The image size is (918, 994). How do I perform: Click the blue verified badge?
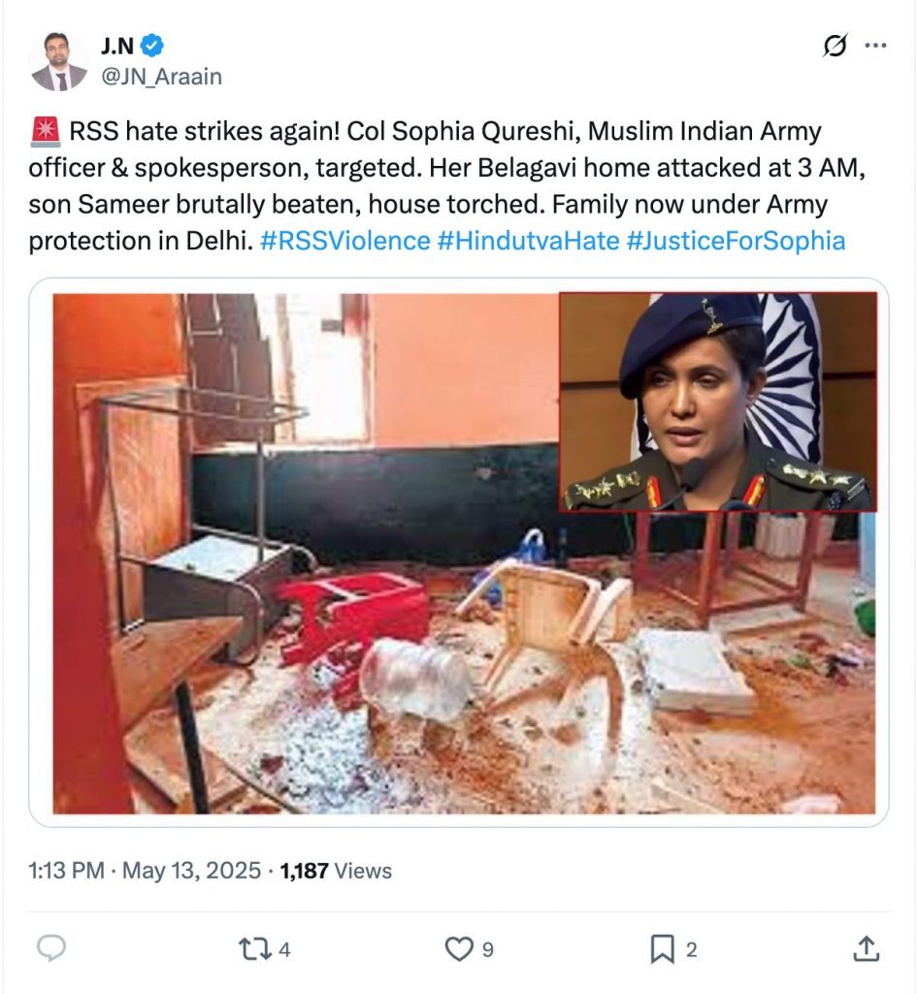point(153,45)
